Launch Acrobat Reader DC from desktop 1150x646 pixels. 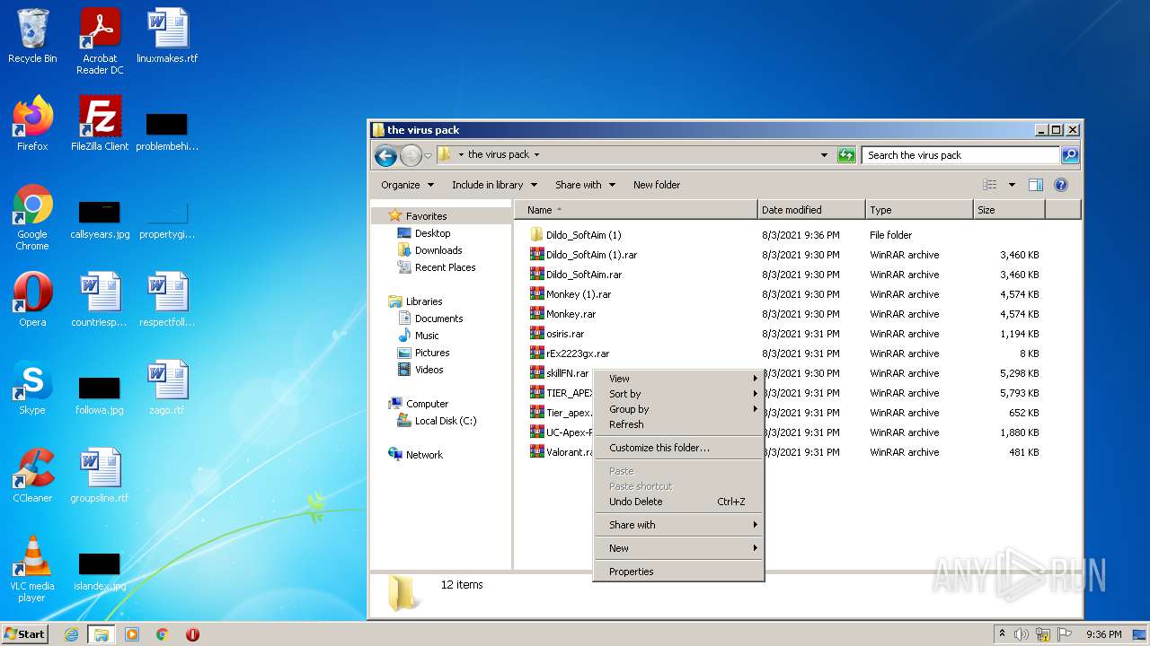tap(100, 40)
